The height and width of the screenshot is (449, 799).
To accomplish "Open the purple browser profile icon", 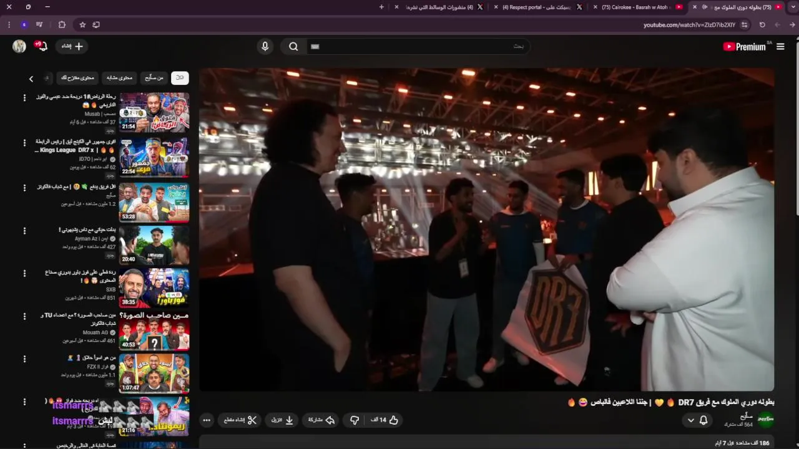I will point(24,25).
